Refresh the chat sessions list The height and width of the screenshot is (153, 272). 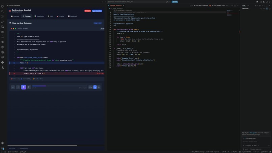coord(261,8)
